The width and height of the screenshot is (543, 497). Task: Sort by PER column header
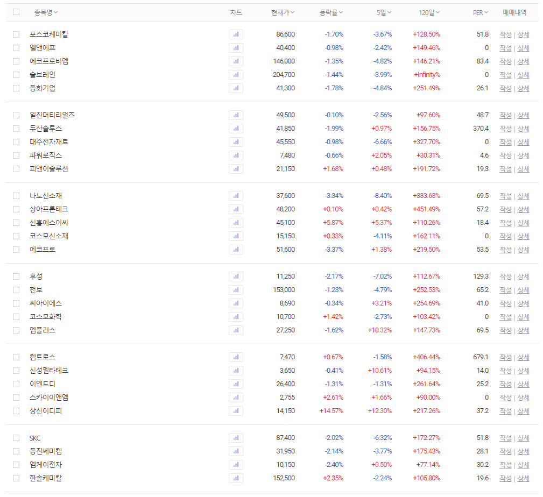click(481, 12)
